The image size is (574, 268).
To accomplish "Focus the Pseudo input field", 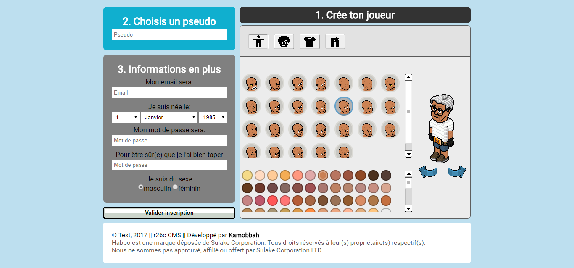I will [169, 34].
